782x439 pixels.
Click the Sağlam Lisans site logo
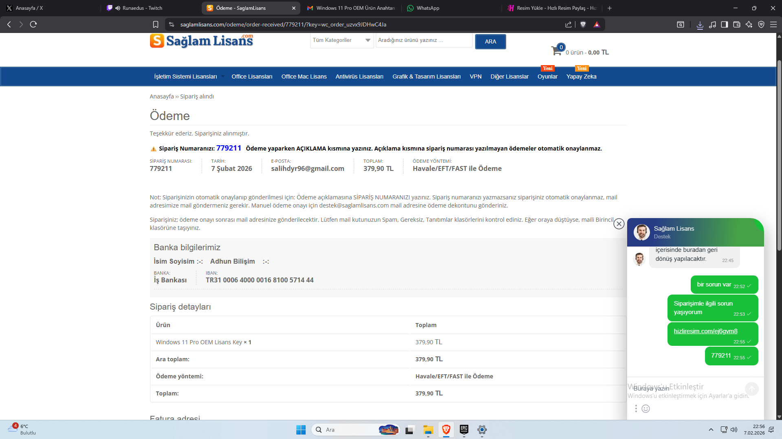coord(202,41)
